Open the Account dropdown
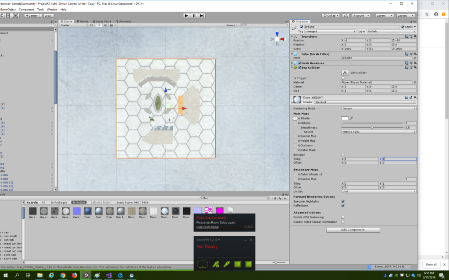The width and height of the screenshot is (449, 280). tap(361, 16)
